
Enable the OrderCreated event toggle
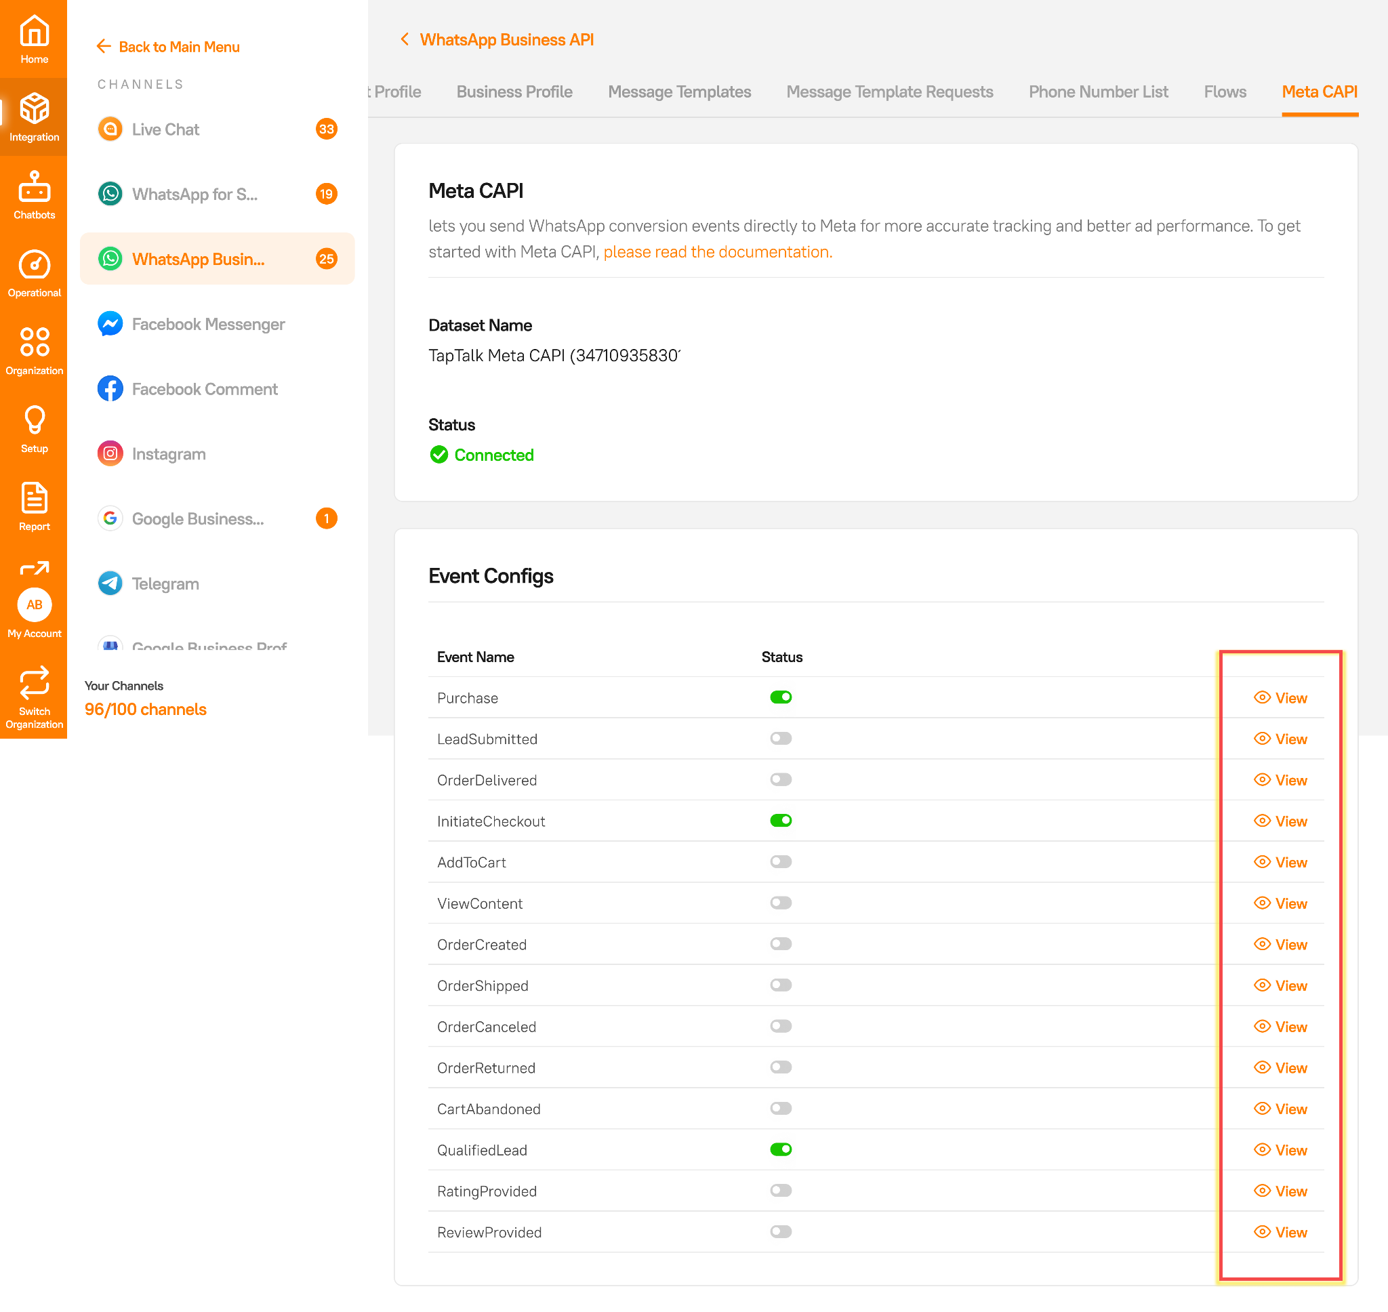point(781,944)
